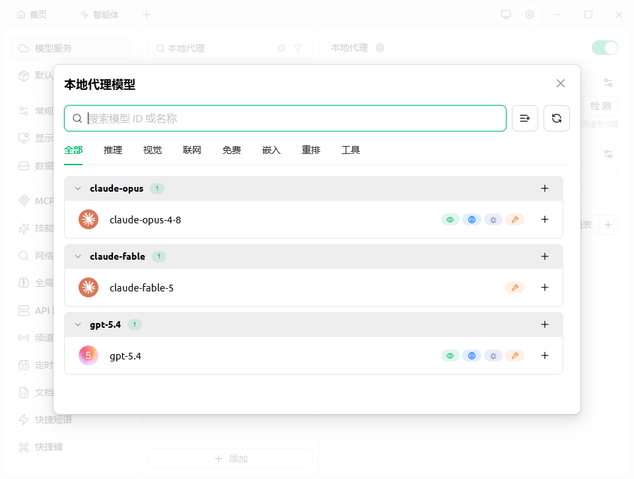Click the claude-fable-5 avatar icon

pos(88,287)
